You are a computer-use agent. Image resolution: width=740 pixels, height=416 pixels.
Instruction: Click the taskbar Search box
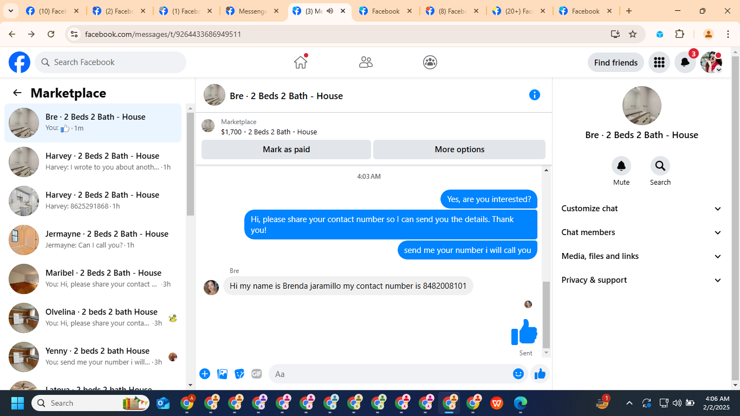[90, 403]
